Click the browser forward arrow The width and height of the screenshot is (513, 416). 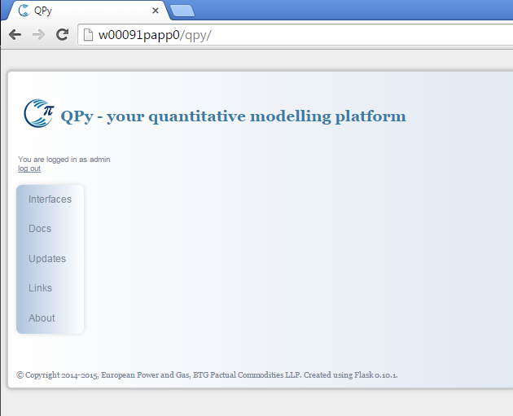pos(38,35)
